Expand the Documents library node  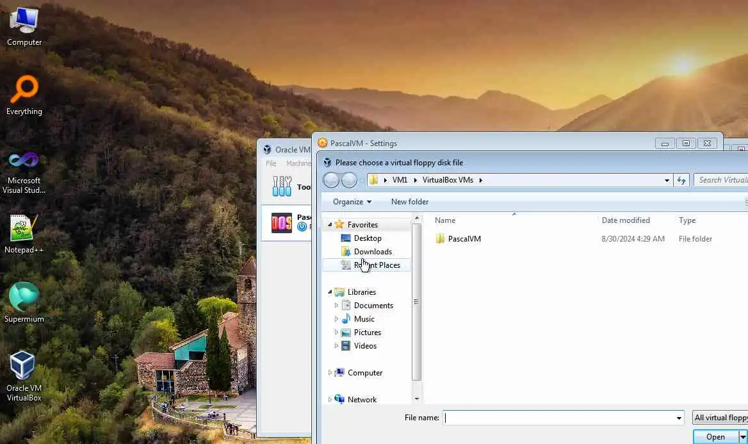coord(336,305)
